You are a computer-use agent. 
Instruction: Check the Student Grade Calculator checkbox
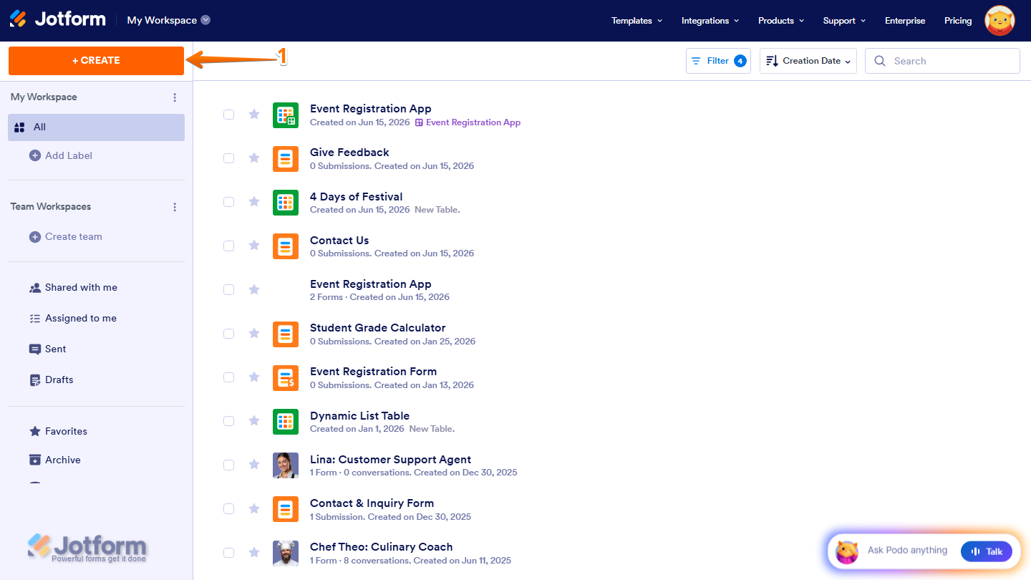coord(228,334)
